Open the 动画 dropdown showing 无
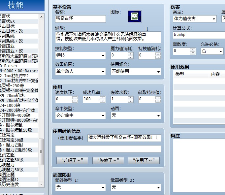The width and height of the screenshot is (225, 195). [x=136, y=115]
